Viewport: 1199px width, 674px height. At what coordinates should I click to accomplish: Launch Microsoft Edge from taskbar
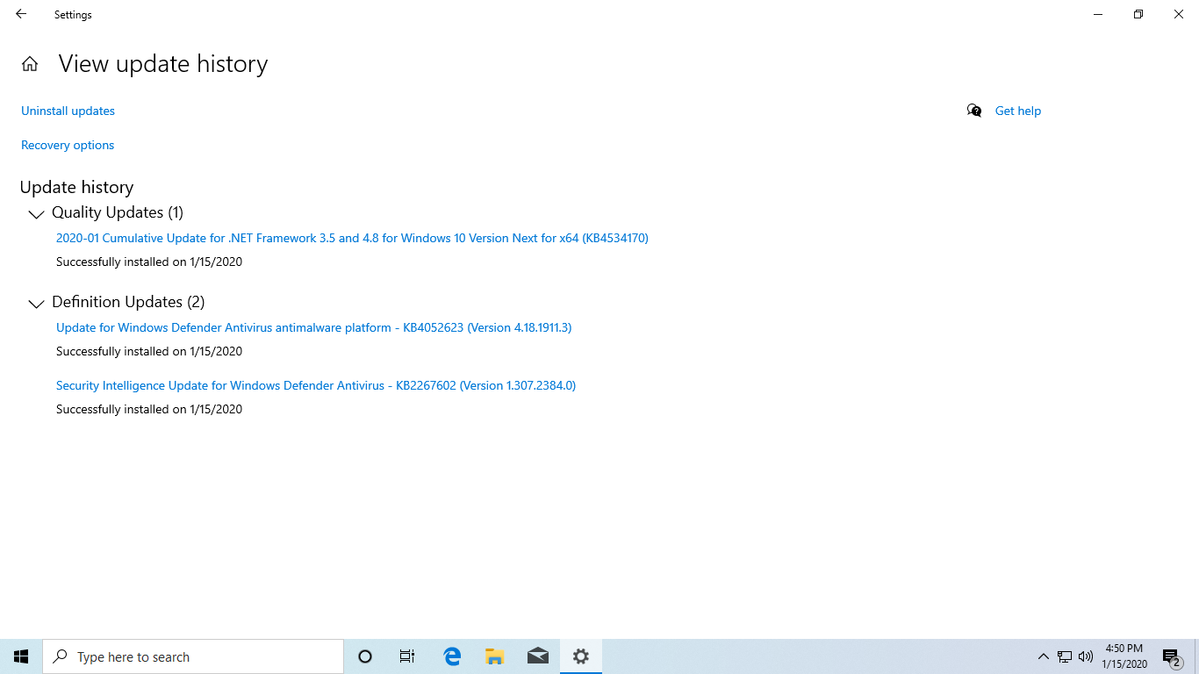pos(452,656)
